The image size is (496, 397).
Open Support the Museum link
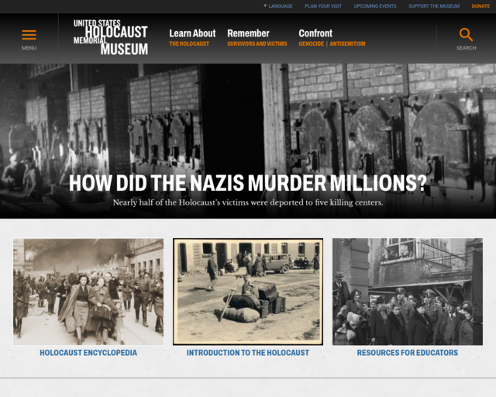pos(434,6)
